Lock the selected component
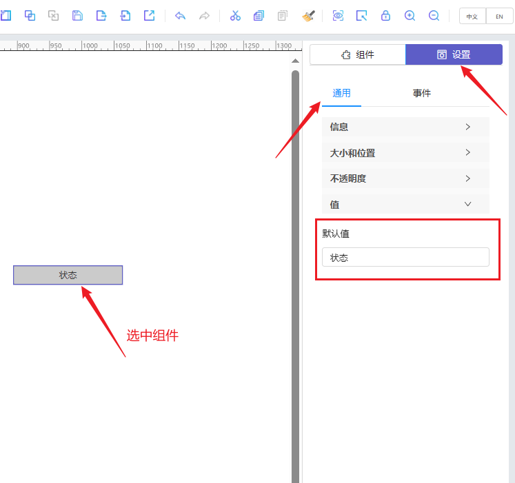 385,15
